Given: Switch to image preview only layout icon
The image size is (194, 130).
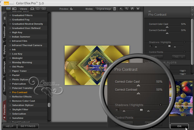Looking at the screenshot, I should pyautogui.click(x=8, y=9).
